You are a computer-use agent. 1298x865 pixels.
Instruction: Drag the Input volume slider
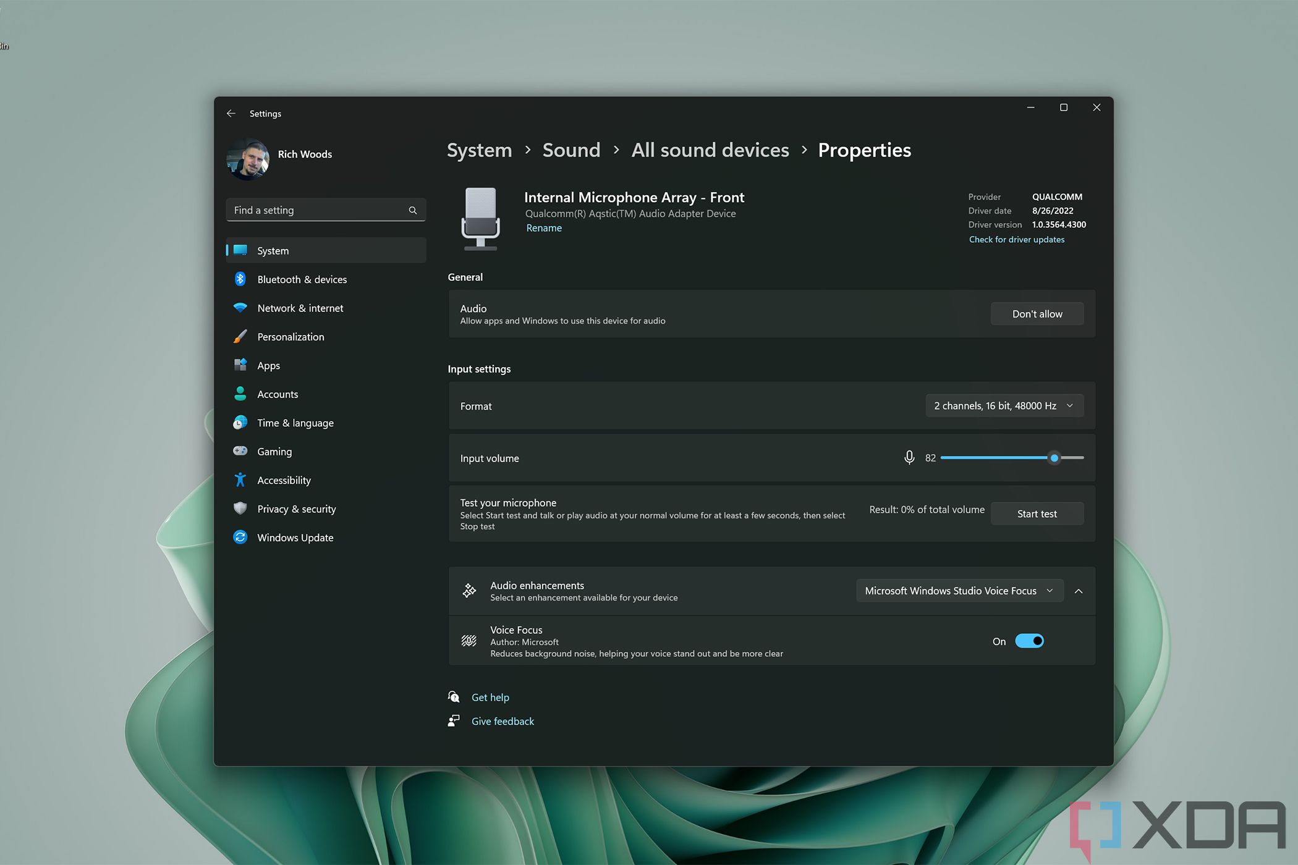[1054, 458]
